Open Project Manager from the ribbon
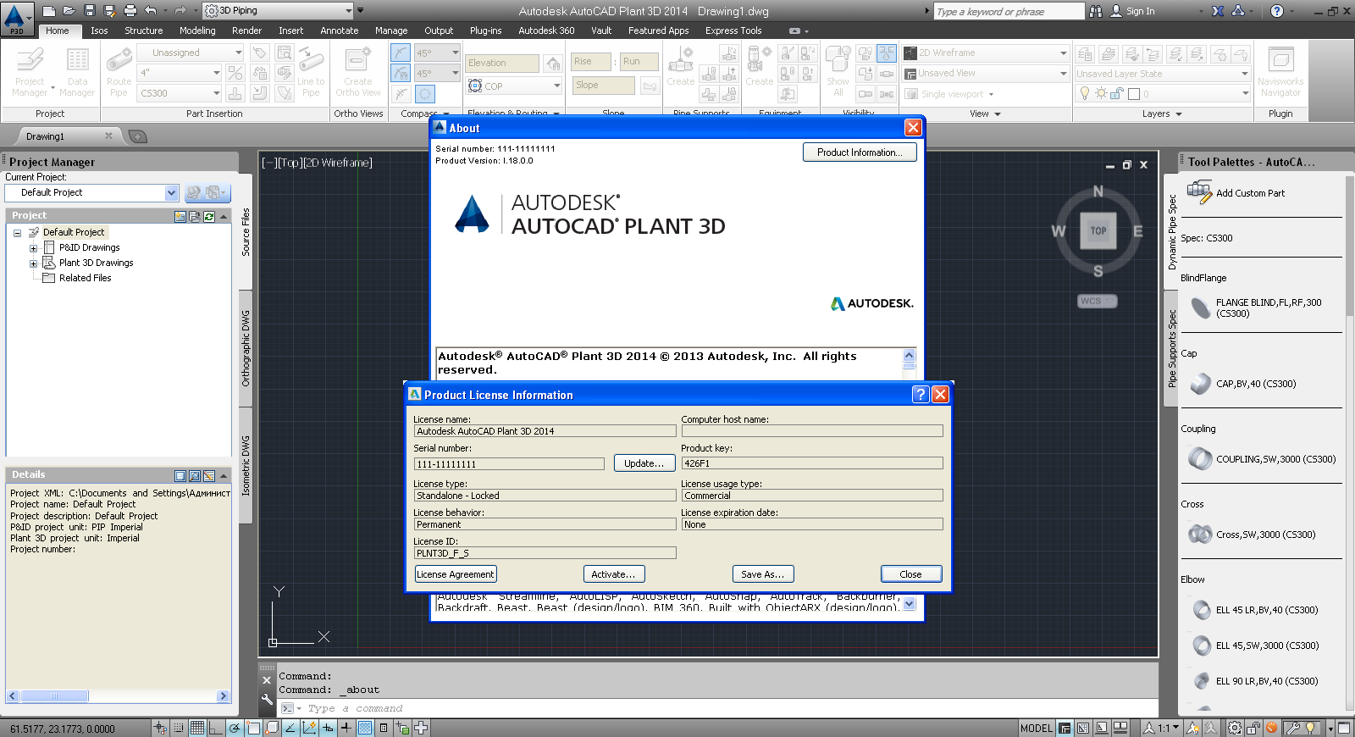This screenshot has height=737, width=1355. click(x=30, y=72)
